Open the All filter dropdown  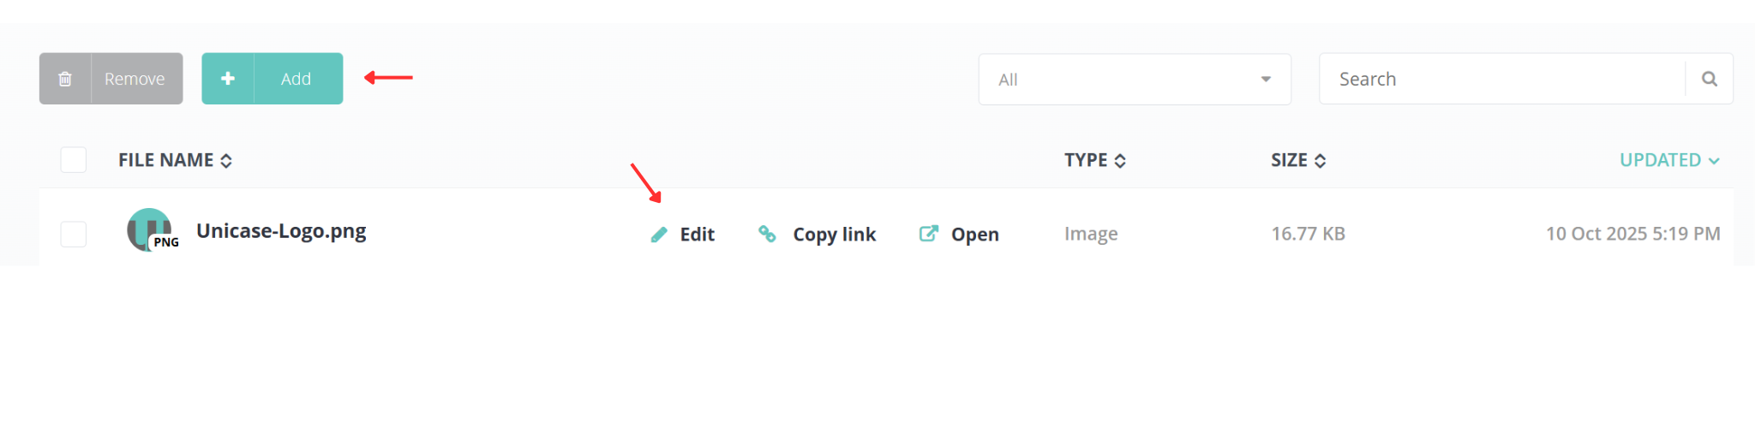(1135, 80)
